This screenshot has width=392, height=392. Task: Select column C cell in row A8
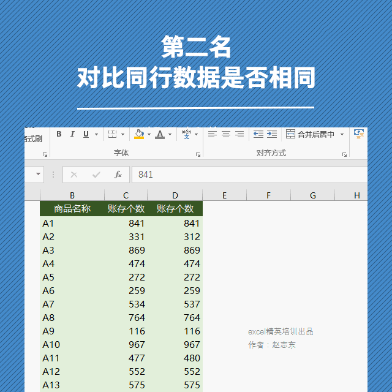pos(126,318)
